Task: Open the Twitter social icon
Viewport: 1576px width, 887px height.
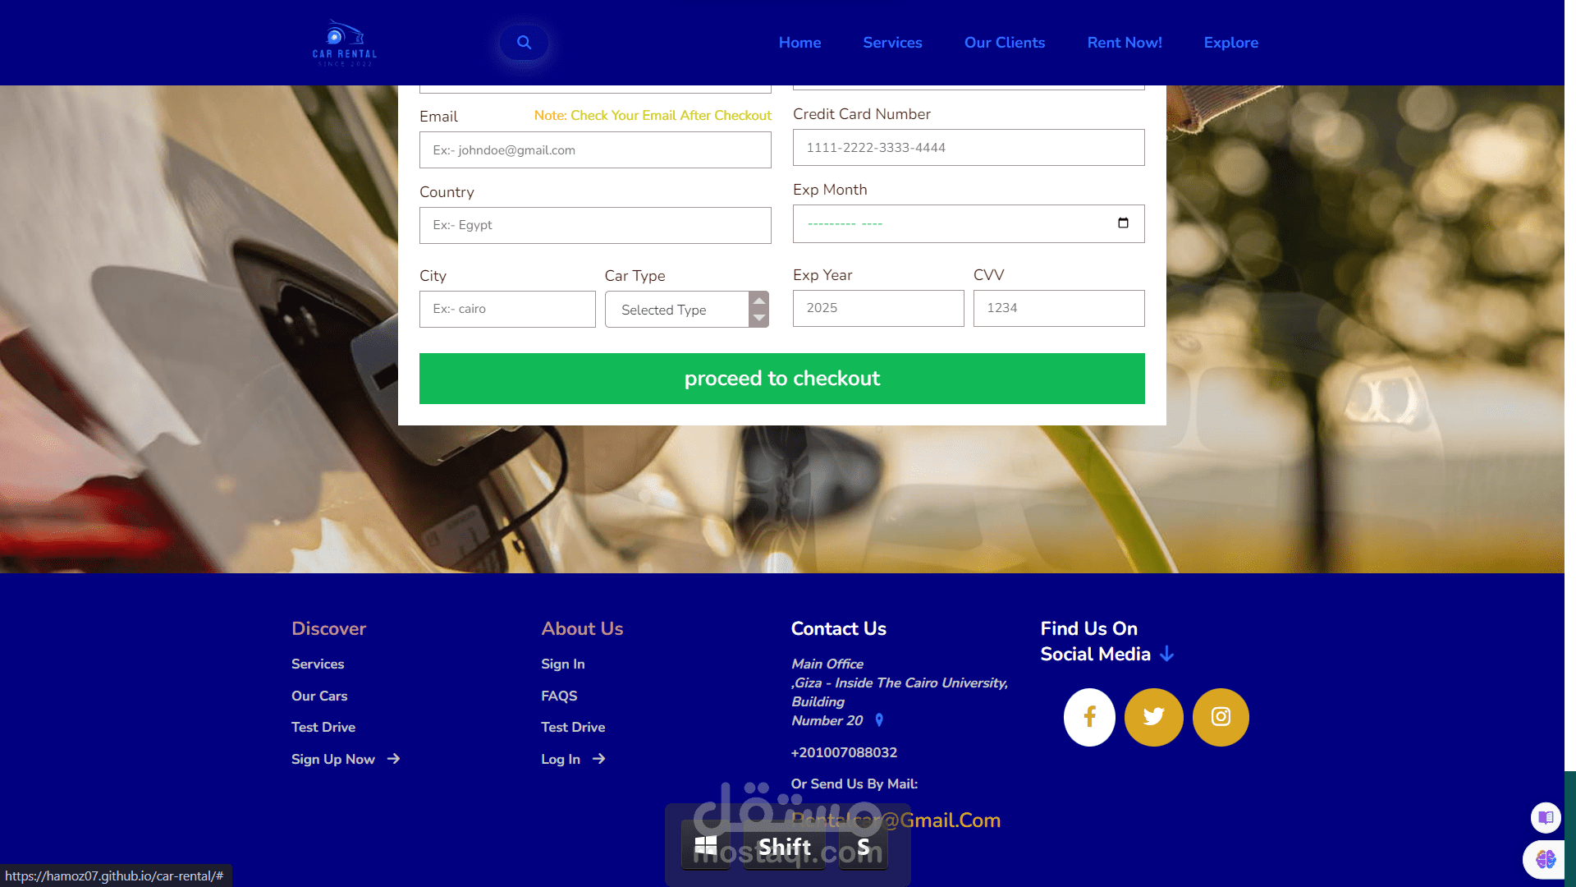Action: click(1153, 717)
